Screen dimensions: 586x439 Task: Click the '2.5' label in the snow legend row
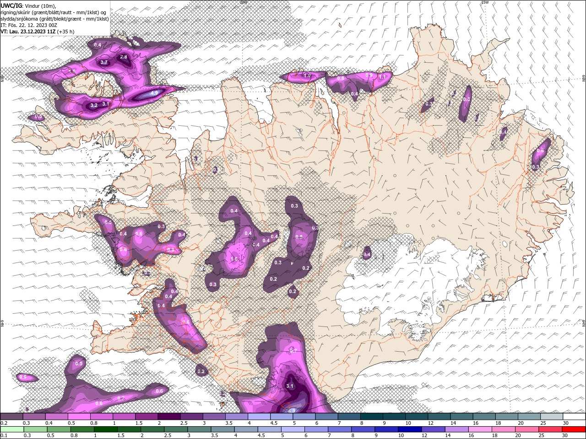(x=184, y=423)
